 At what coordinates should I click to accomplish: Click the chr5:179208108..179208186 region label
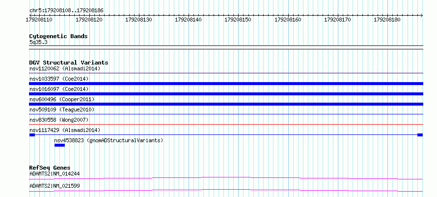coord(66,10)
